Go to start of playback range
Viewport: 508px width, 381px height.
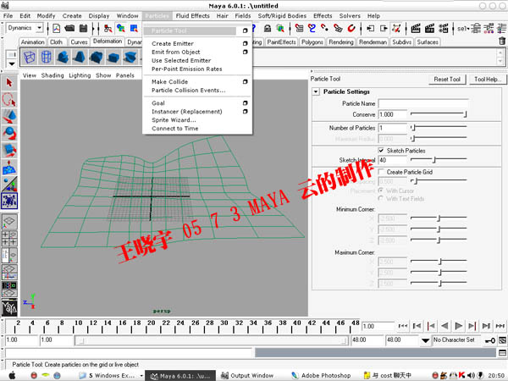click(403, 326)
